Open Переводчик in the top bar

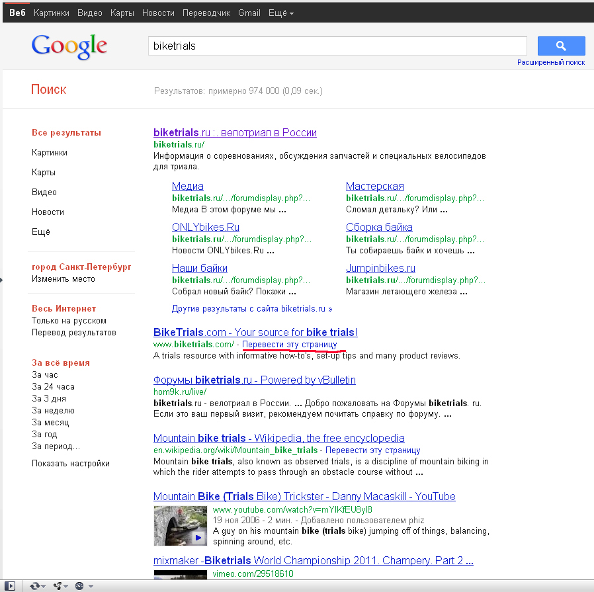205,13
